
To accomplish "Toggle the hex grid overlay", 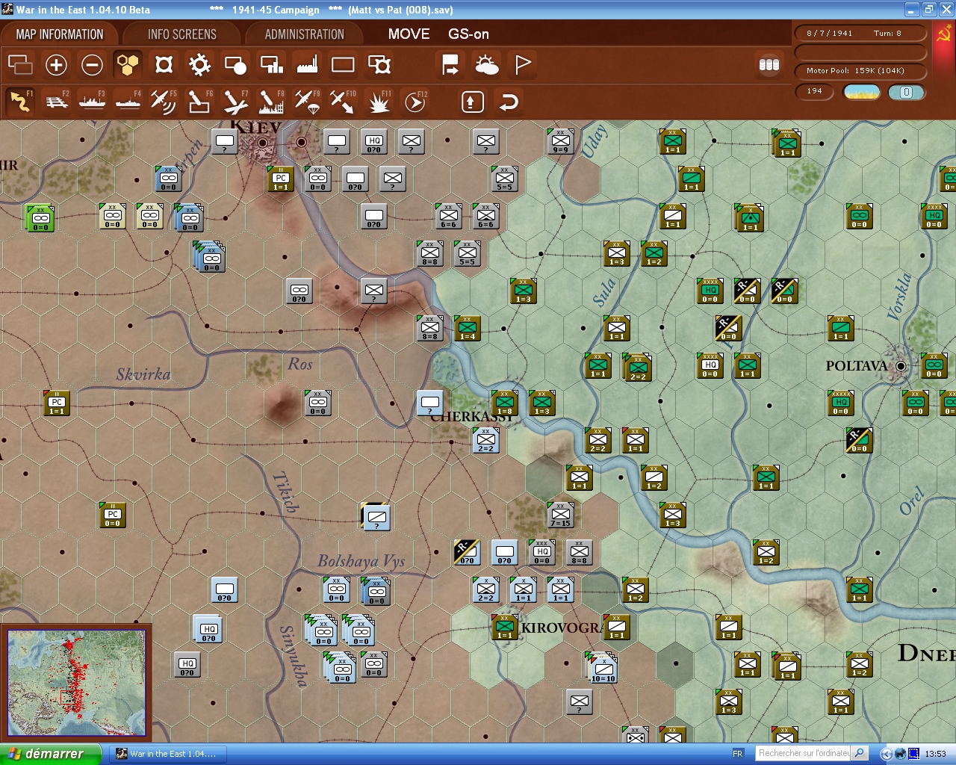I will 128,65.
